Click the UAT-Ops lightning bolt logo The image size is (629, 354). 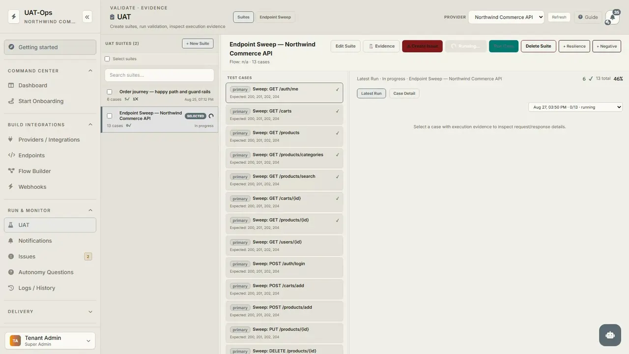coord(14,17)
